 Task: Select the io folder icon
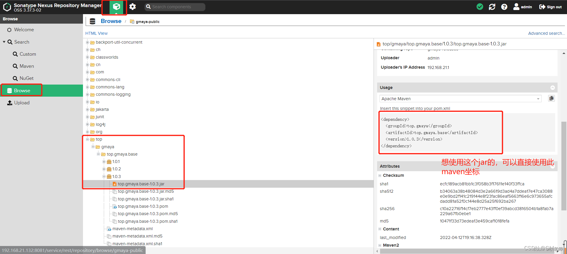[x=92, y=102]
